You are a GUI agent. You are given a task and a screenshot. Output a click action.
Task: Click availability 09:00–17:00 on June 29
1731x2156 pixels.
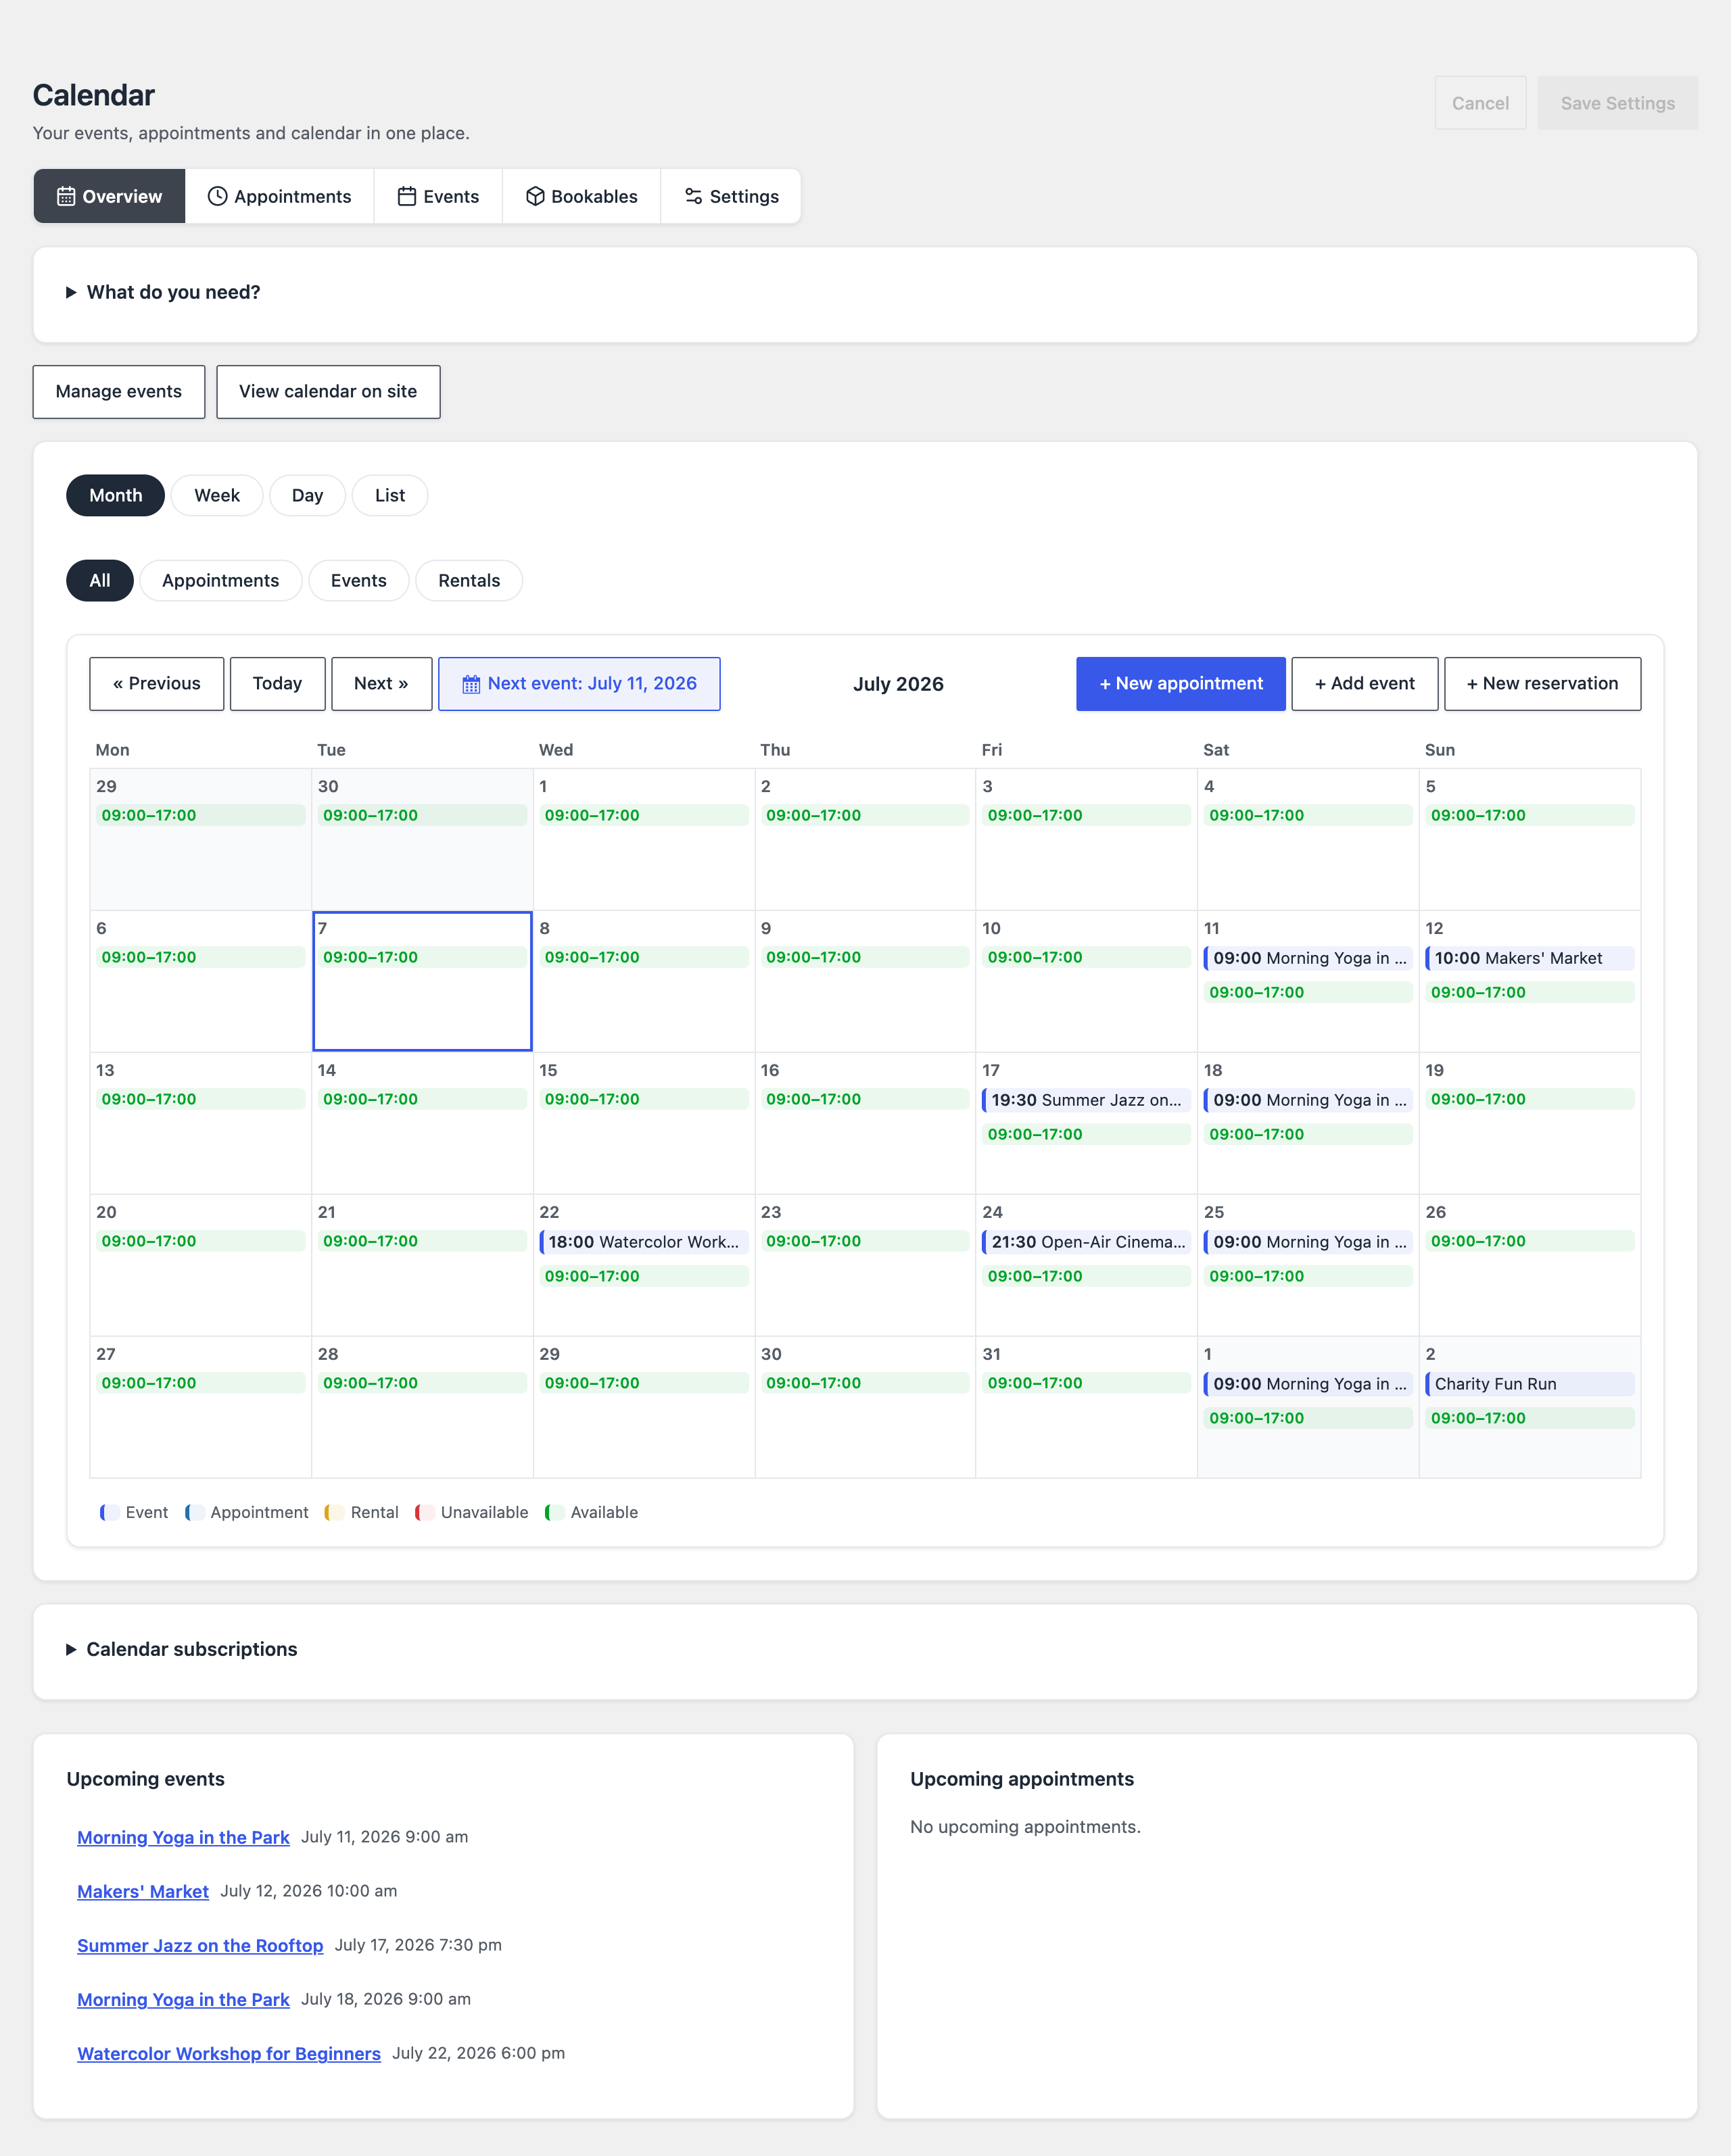(200, 815)
